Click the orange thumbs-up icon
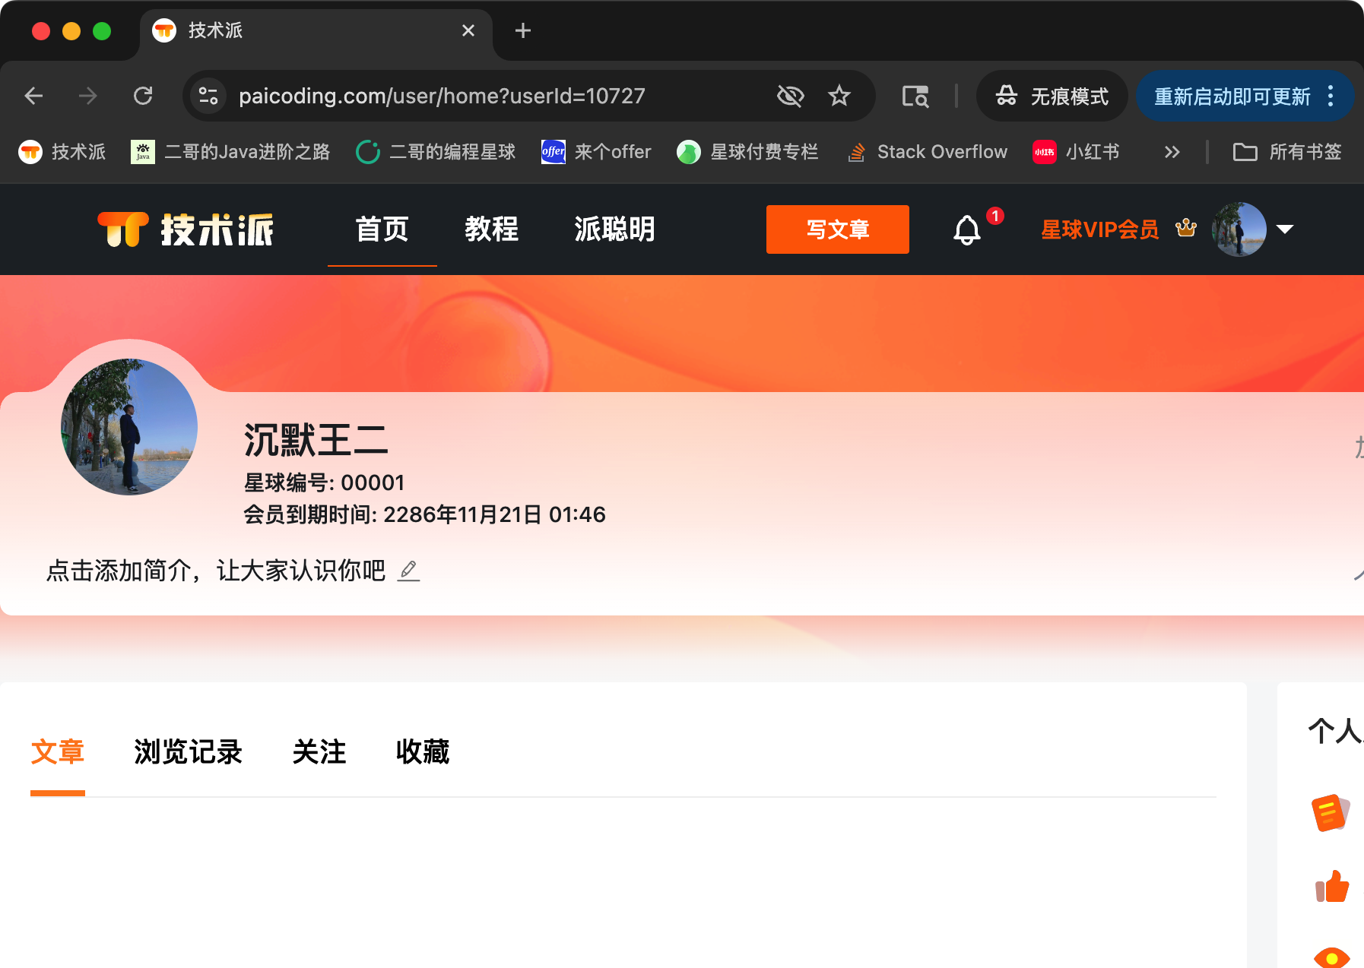The height and width of the screenshot is (968, 1364). (x=1331, y=887)
